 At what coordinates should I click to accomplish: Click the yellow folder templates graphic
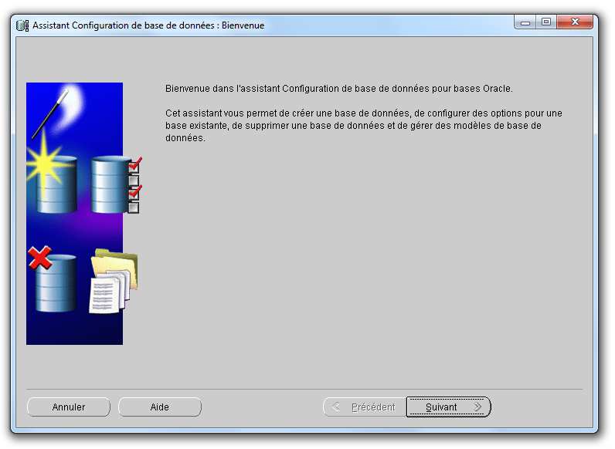[x=116, y=266]
